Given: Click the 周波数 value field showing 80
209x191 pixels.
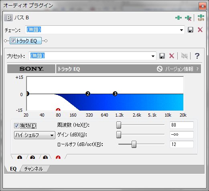Looking at the screenshot, I should click(x=182, y=125).
